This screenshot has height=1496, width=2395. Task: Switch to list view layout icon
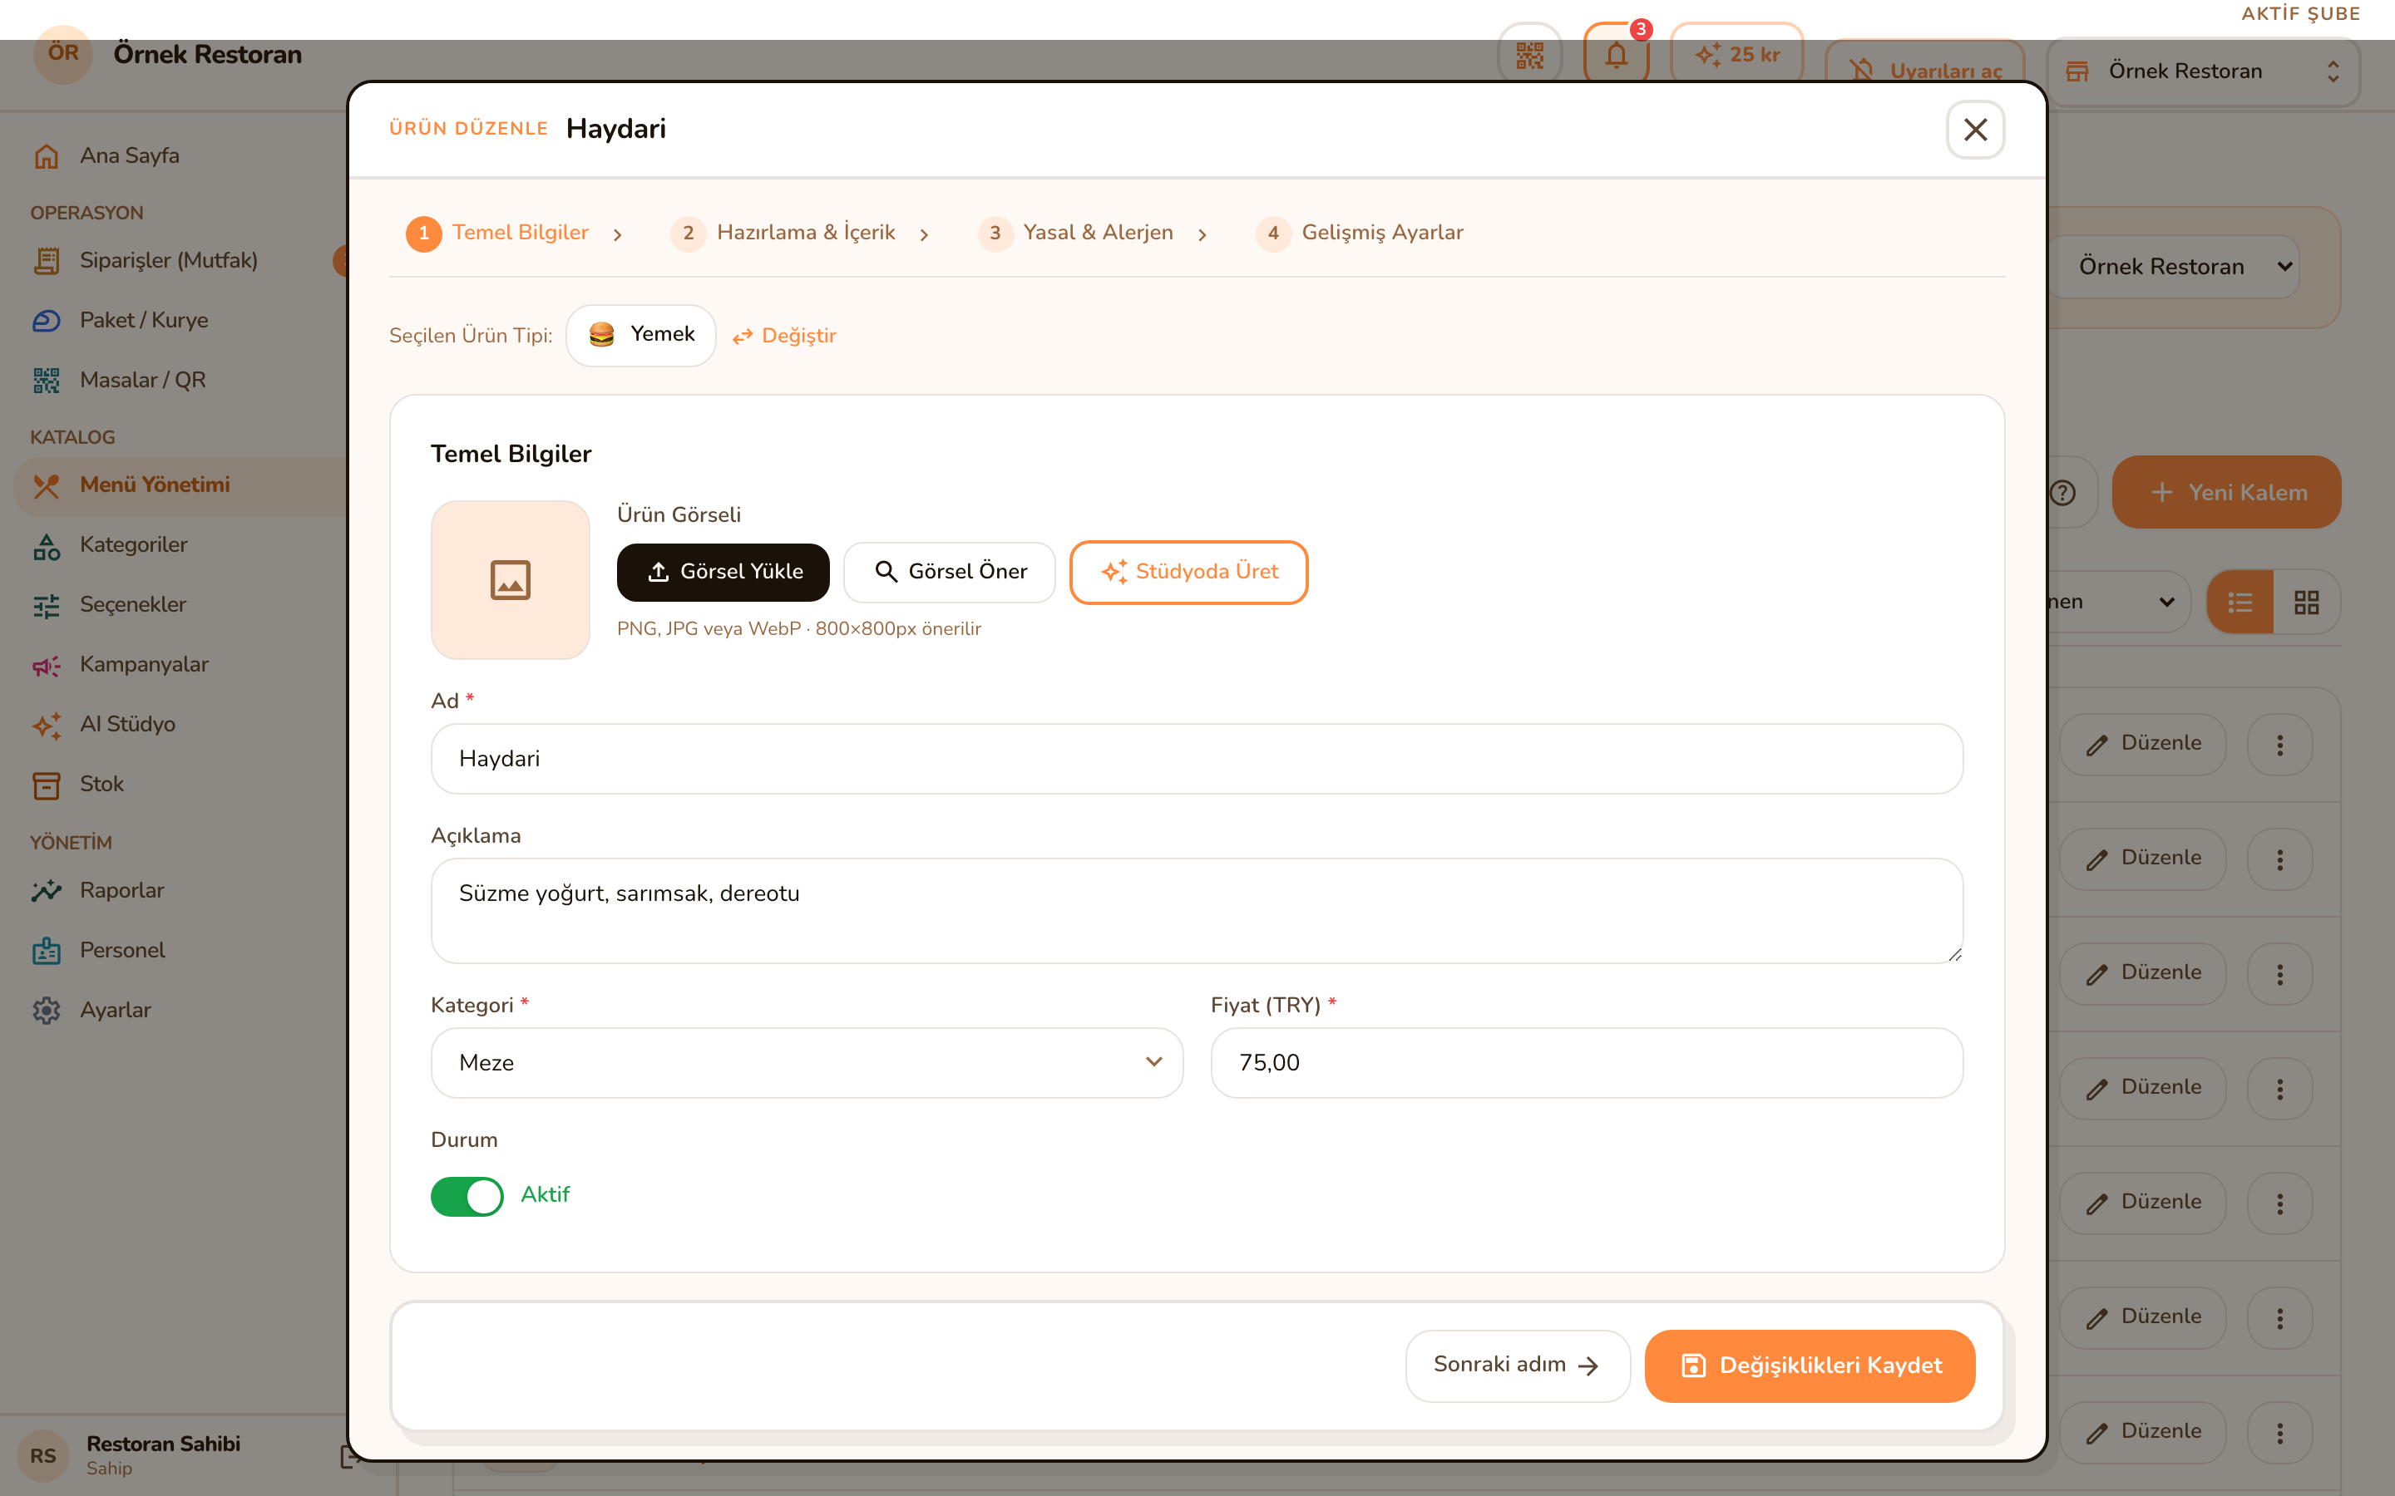click(2239, 603)
